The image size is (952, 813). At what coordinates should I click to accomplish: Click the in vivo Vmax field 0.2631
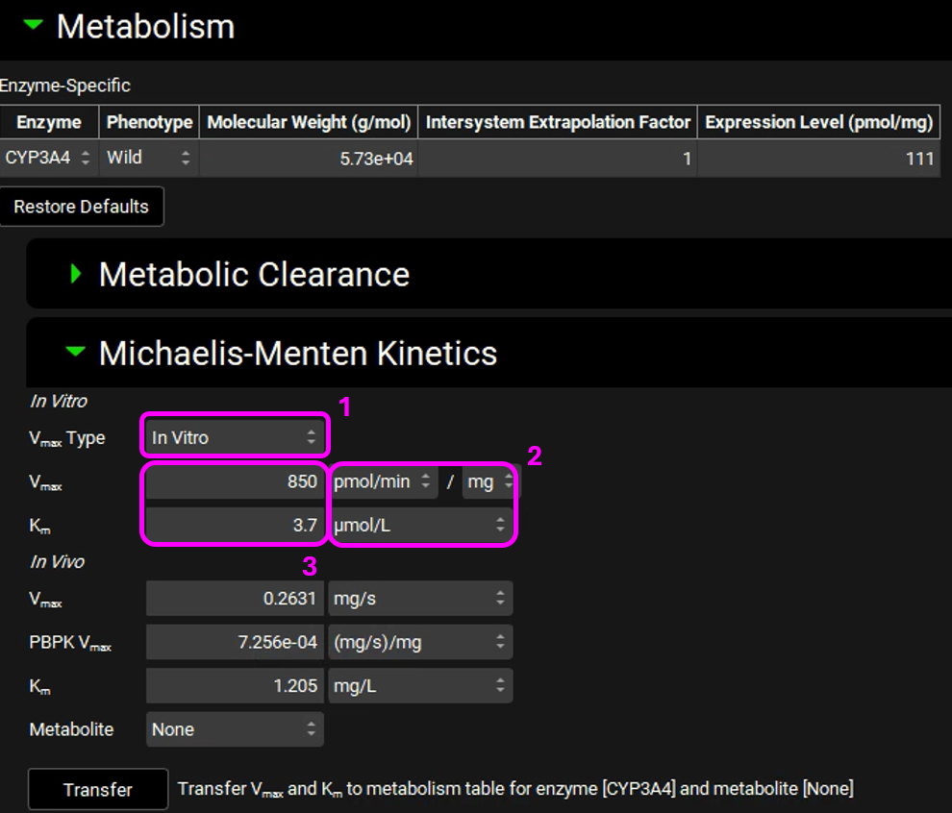[x=235, y=599]
